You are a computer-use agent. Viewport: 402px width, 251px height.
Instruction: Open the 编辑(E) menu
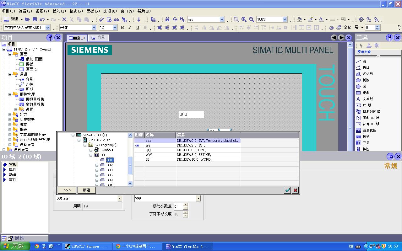click(25, 11)
